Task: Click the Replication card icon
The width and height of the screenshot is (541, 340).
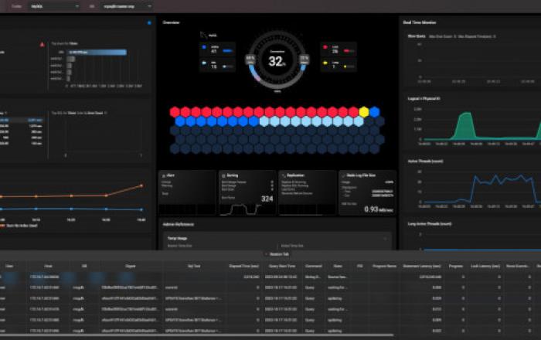Action: point(284,175)
